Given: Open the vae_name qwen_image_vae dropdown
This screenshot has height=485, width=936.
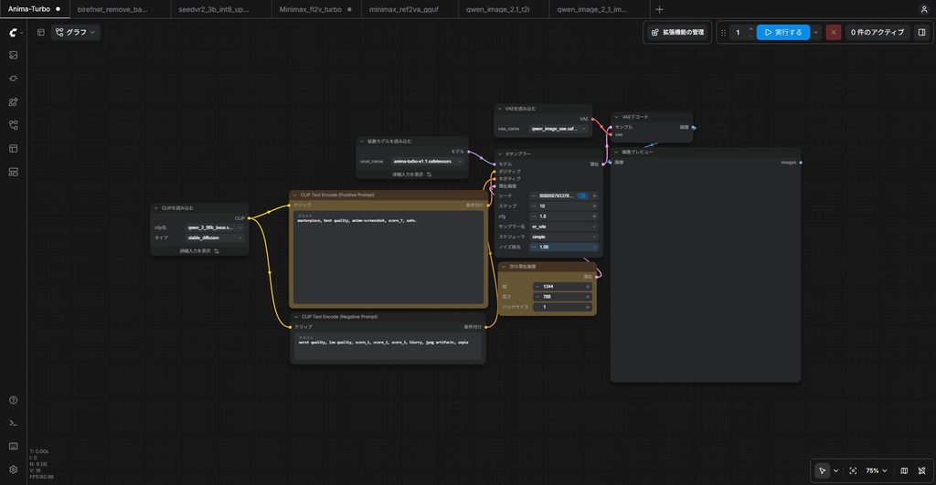Looking at the screenshot, I should click(x=558, y=129).
